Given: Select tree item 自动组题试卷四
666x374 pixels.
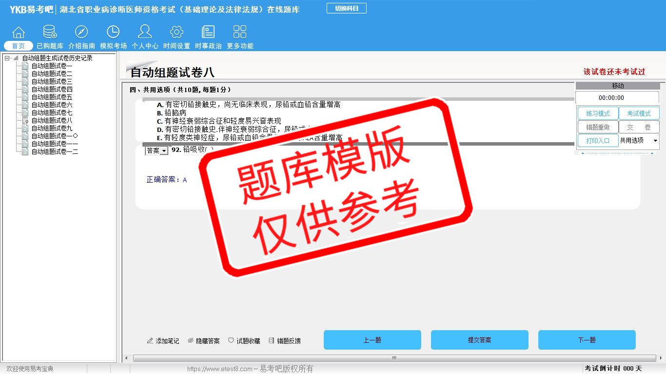Looking at the screenshot, I should pyautogui.click(x=52, y=89).
